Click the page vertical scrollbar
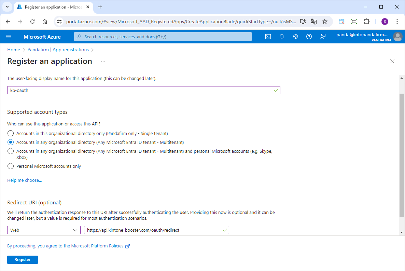 click(x=402, y=154)
